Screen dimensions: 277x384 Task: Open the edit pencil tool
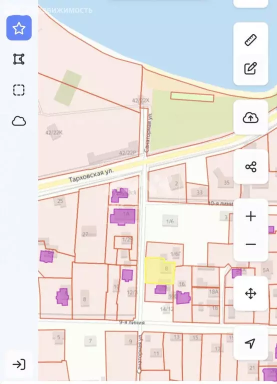[250, 68]
